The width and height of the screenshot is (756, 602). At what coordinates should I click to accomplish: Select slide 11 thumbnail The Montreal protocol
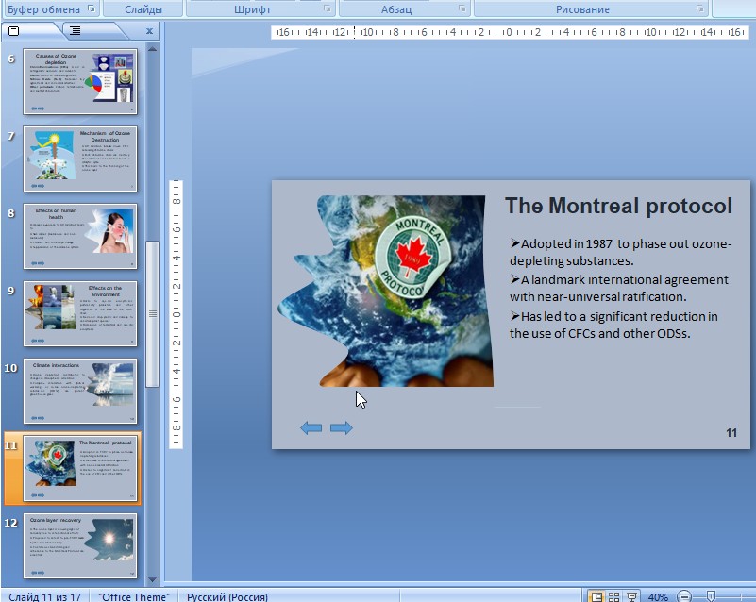tap(80, 469)
